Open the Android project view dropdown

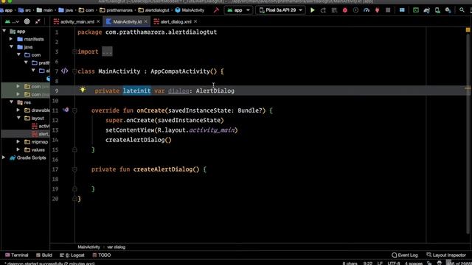tap(12, 21)
